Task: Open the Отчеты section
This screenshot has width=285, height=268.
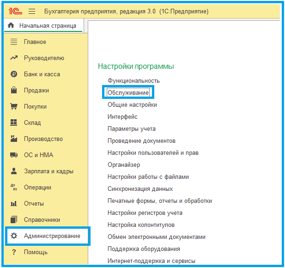Action: (x=34, y=203)
